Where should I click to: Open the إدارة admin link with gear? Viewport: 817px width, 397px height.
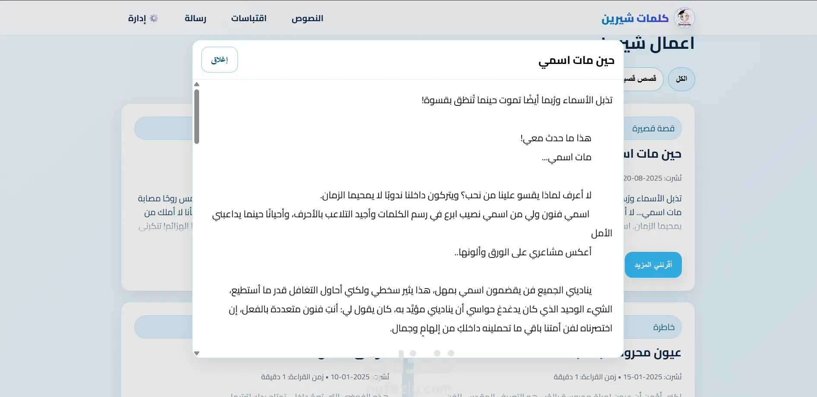(x=143, y=18)
